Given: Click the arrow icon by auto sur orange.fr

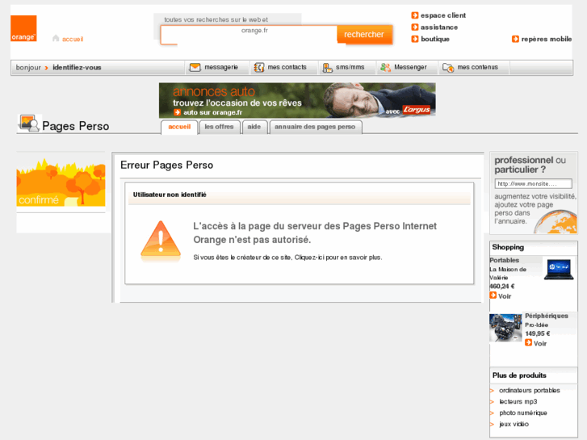Looking at the screenshot, I should pyautogui.click(x=177, y=112).
